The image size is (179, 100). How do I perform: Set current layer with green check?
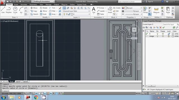163,27
